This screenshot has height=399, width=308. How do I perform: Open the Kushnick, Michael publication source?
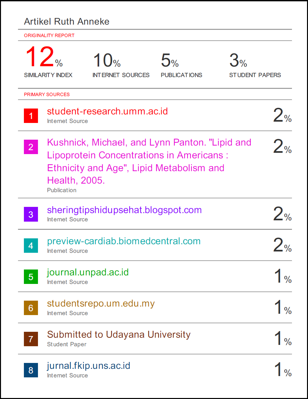149,161
